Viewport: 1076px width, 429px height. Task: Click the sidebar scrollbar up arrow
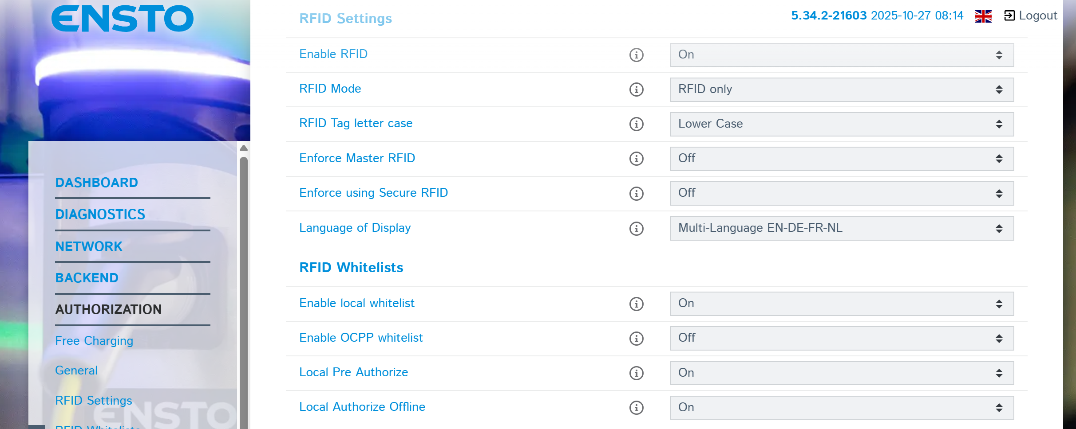pyautogui.click(x=244, y=148)
